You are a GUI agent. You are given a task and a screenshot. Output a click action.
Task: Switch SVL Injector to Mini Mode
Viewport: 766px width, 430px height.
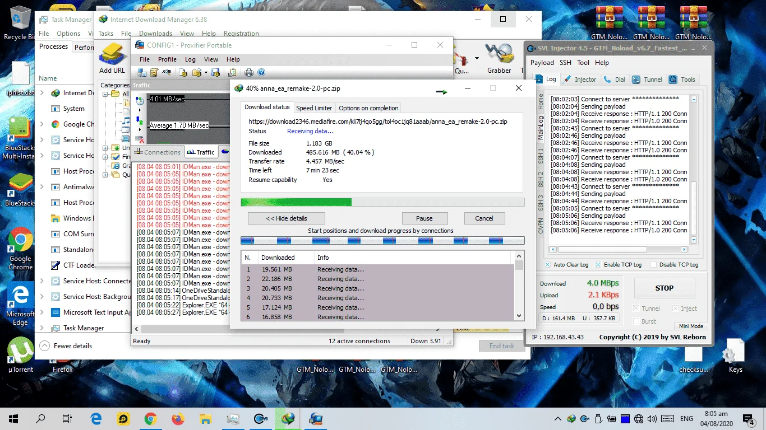pos(691,326)
